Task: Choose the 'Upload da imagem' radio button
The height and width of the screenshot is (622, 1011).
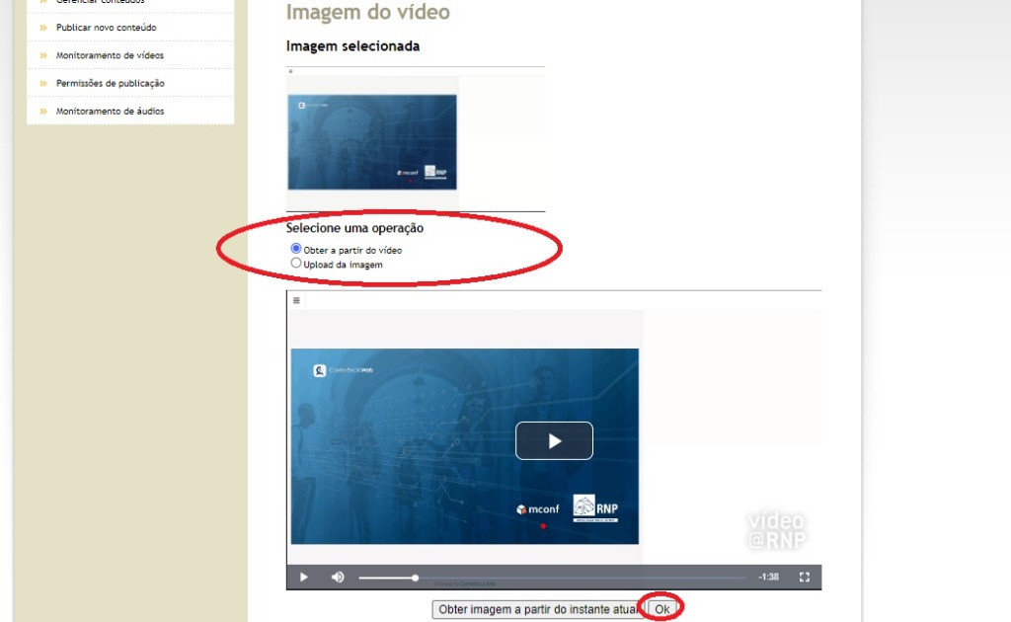Action: pos(296,264)
